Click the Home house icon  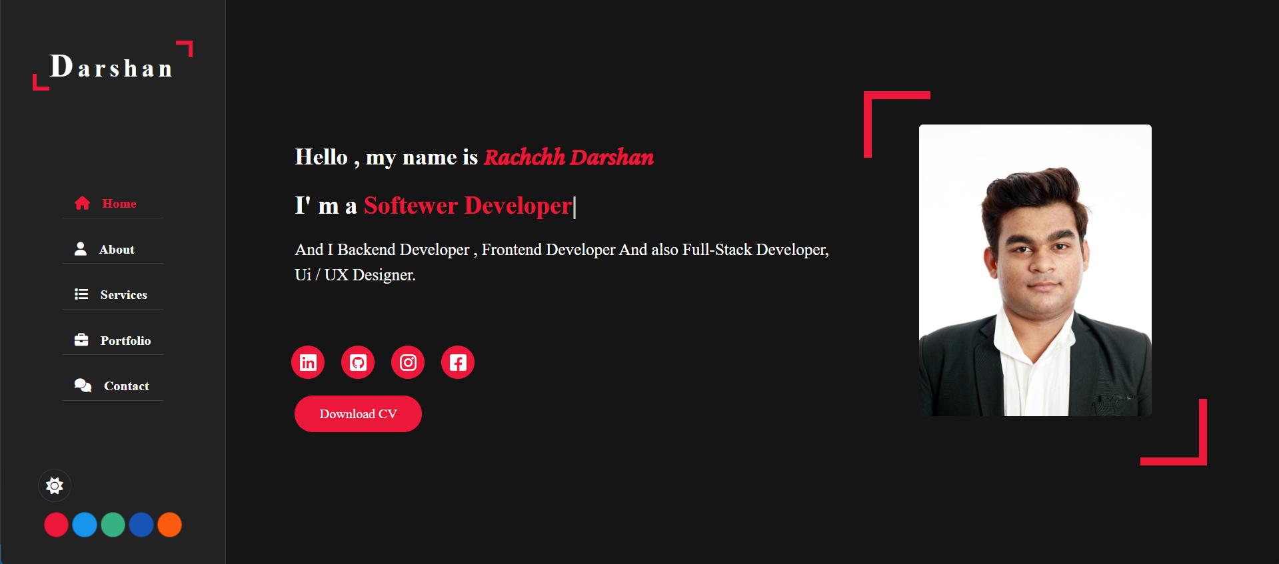click(x=82, y=203)
